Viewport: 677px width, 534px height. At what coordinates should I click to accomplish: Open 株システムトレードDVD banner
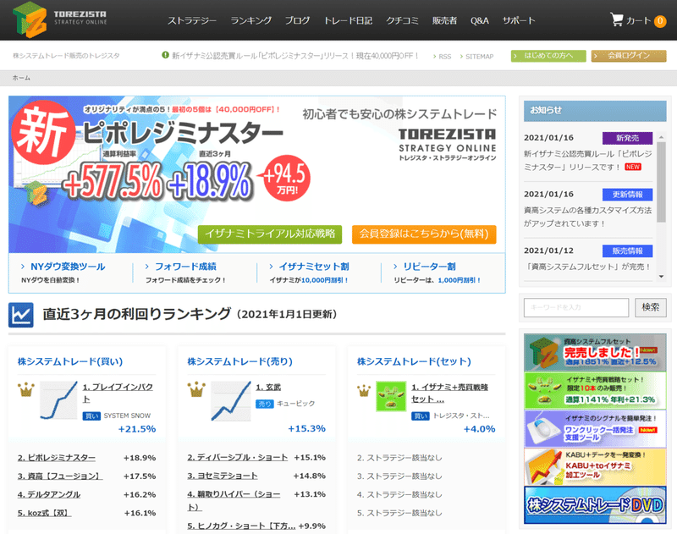(x=595, y=505)
